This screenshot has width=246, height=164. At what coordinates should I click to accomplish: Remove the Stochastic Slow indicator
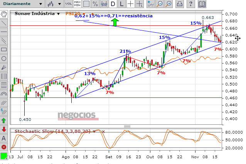point(103,131)
